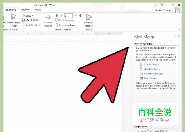Click the More items icon

pyautogui.click(x=141, y=78)
